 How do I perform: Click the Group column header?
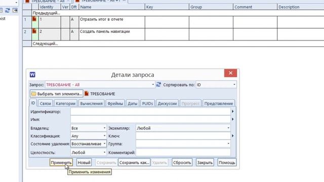click(211, 7)
